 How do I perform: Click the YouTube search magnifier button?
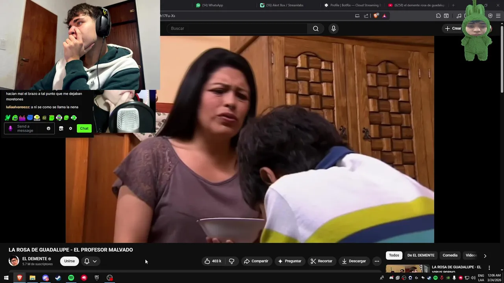(315, 28)
